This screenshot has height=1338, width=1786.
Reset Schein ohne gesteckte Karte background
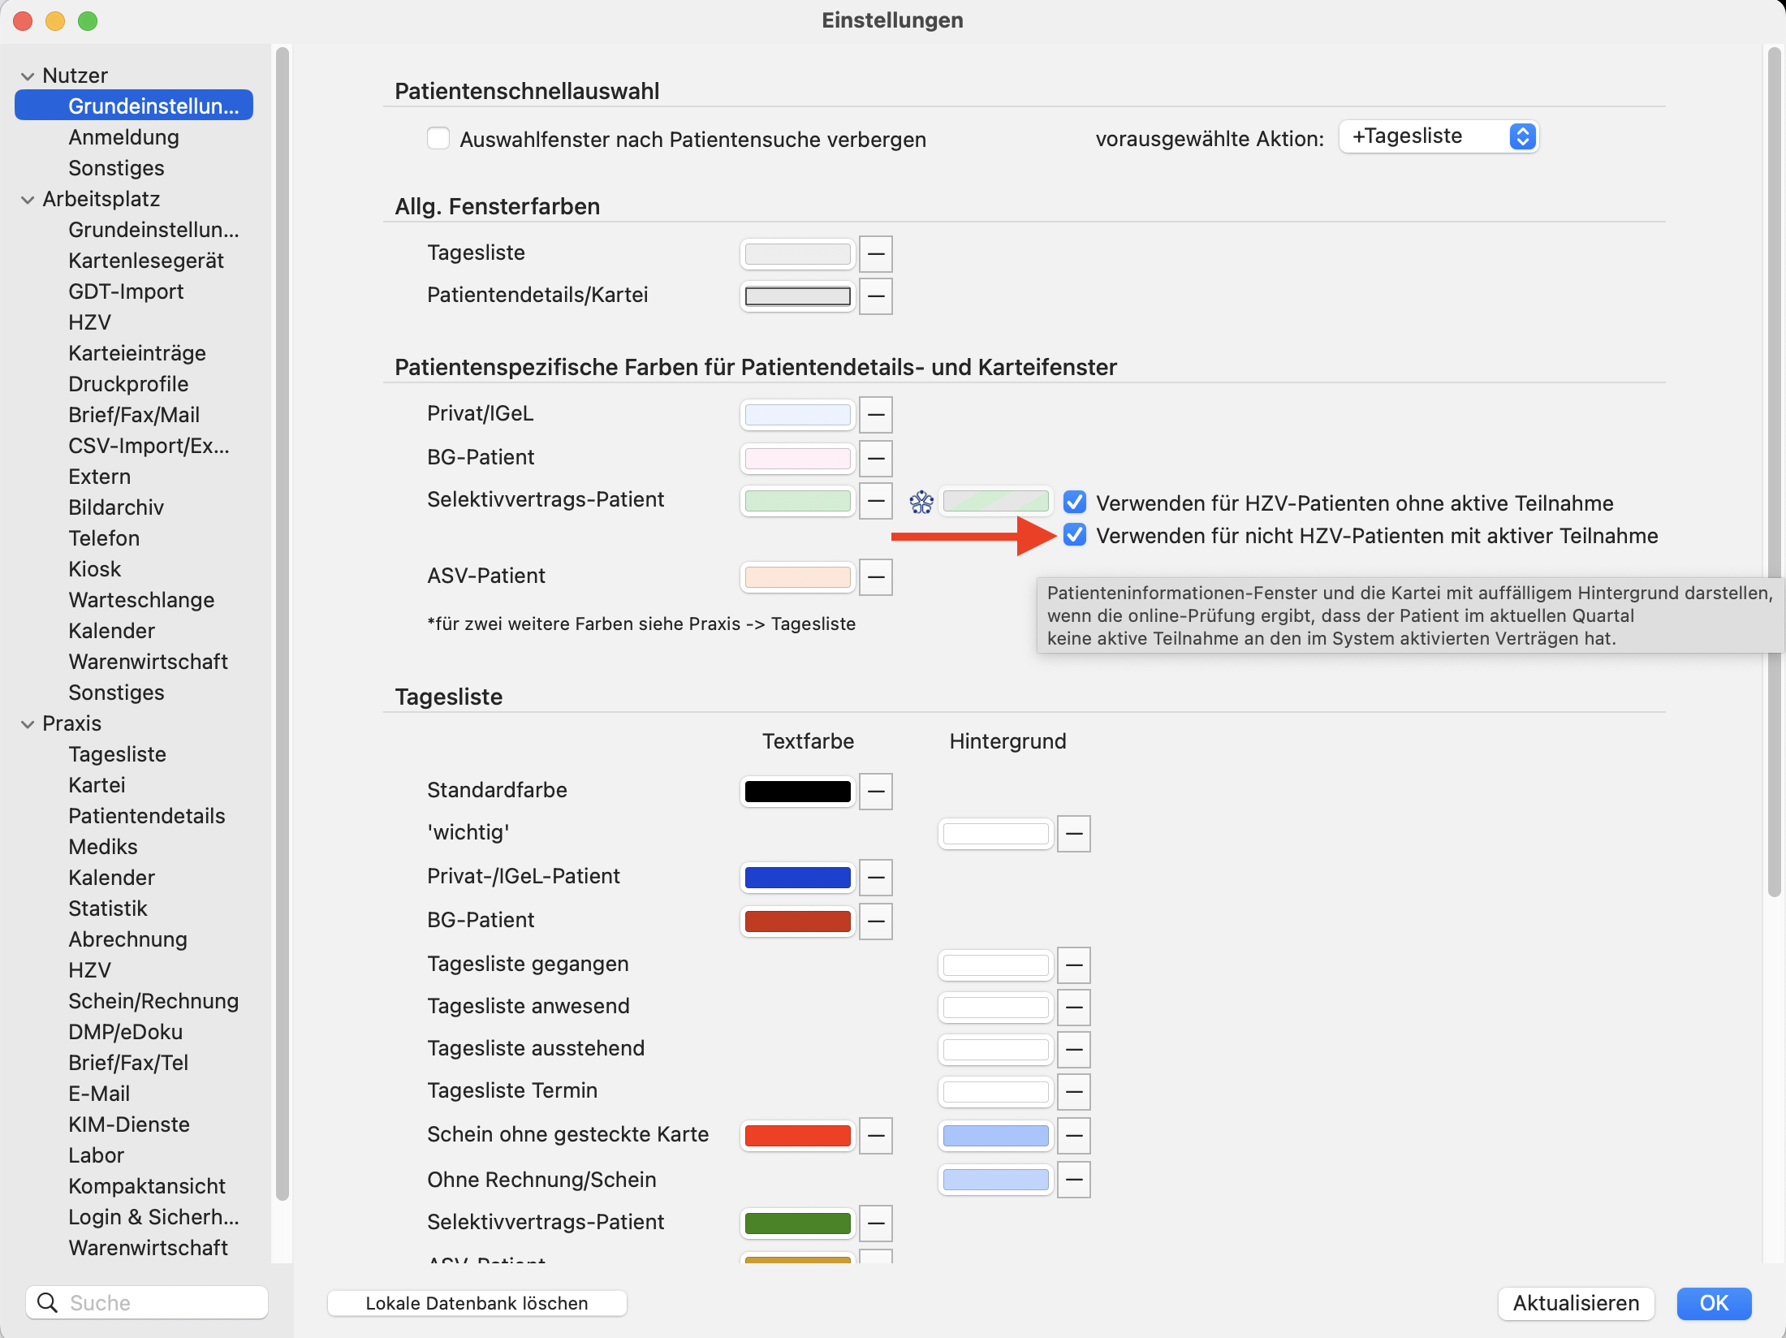coord(1074,1136)
